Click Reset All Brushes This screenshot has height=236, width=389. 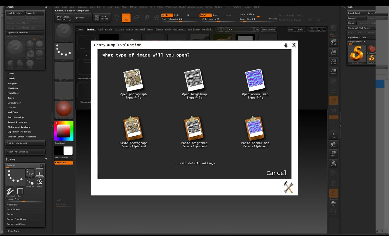pyautogui.click(x=25, y=152)
